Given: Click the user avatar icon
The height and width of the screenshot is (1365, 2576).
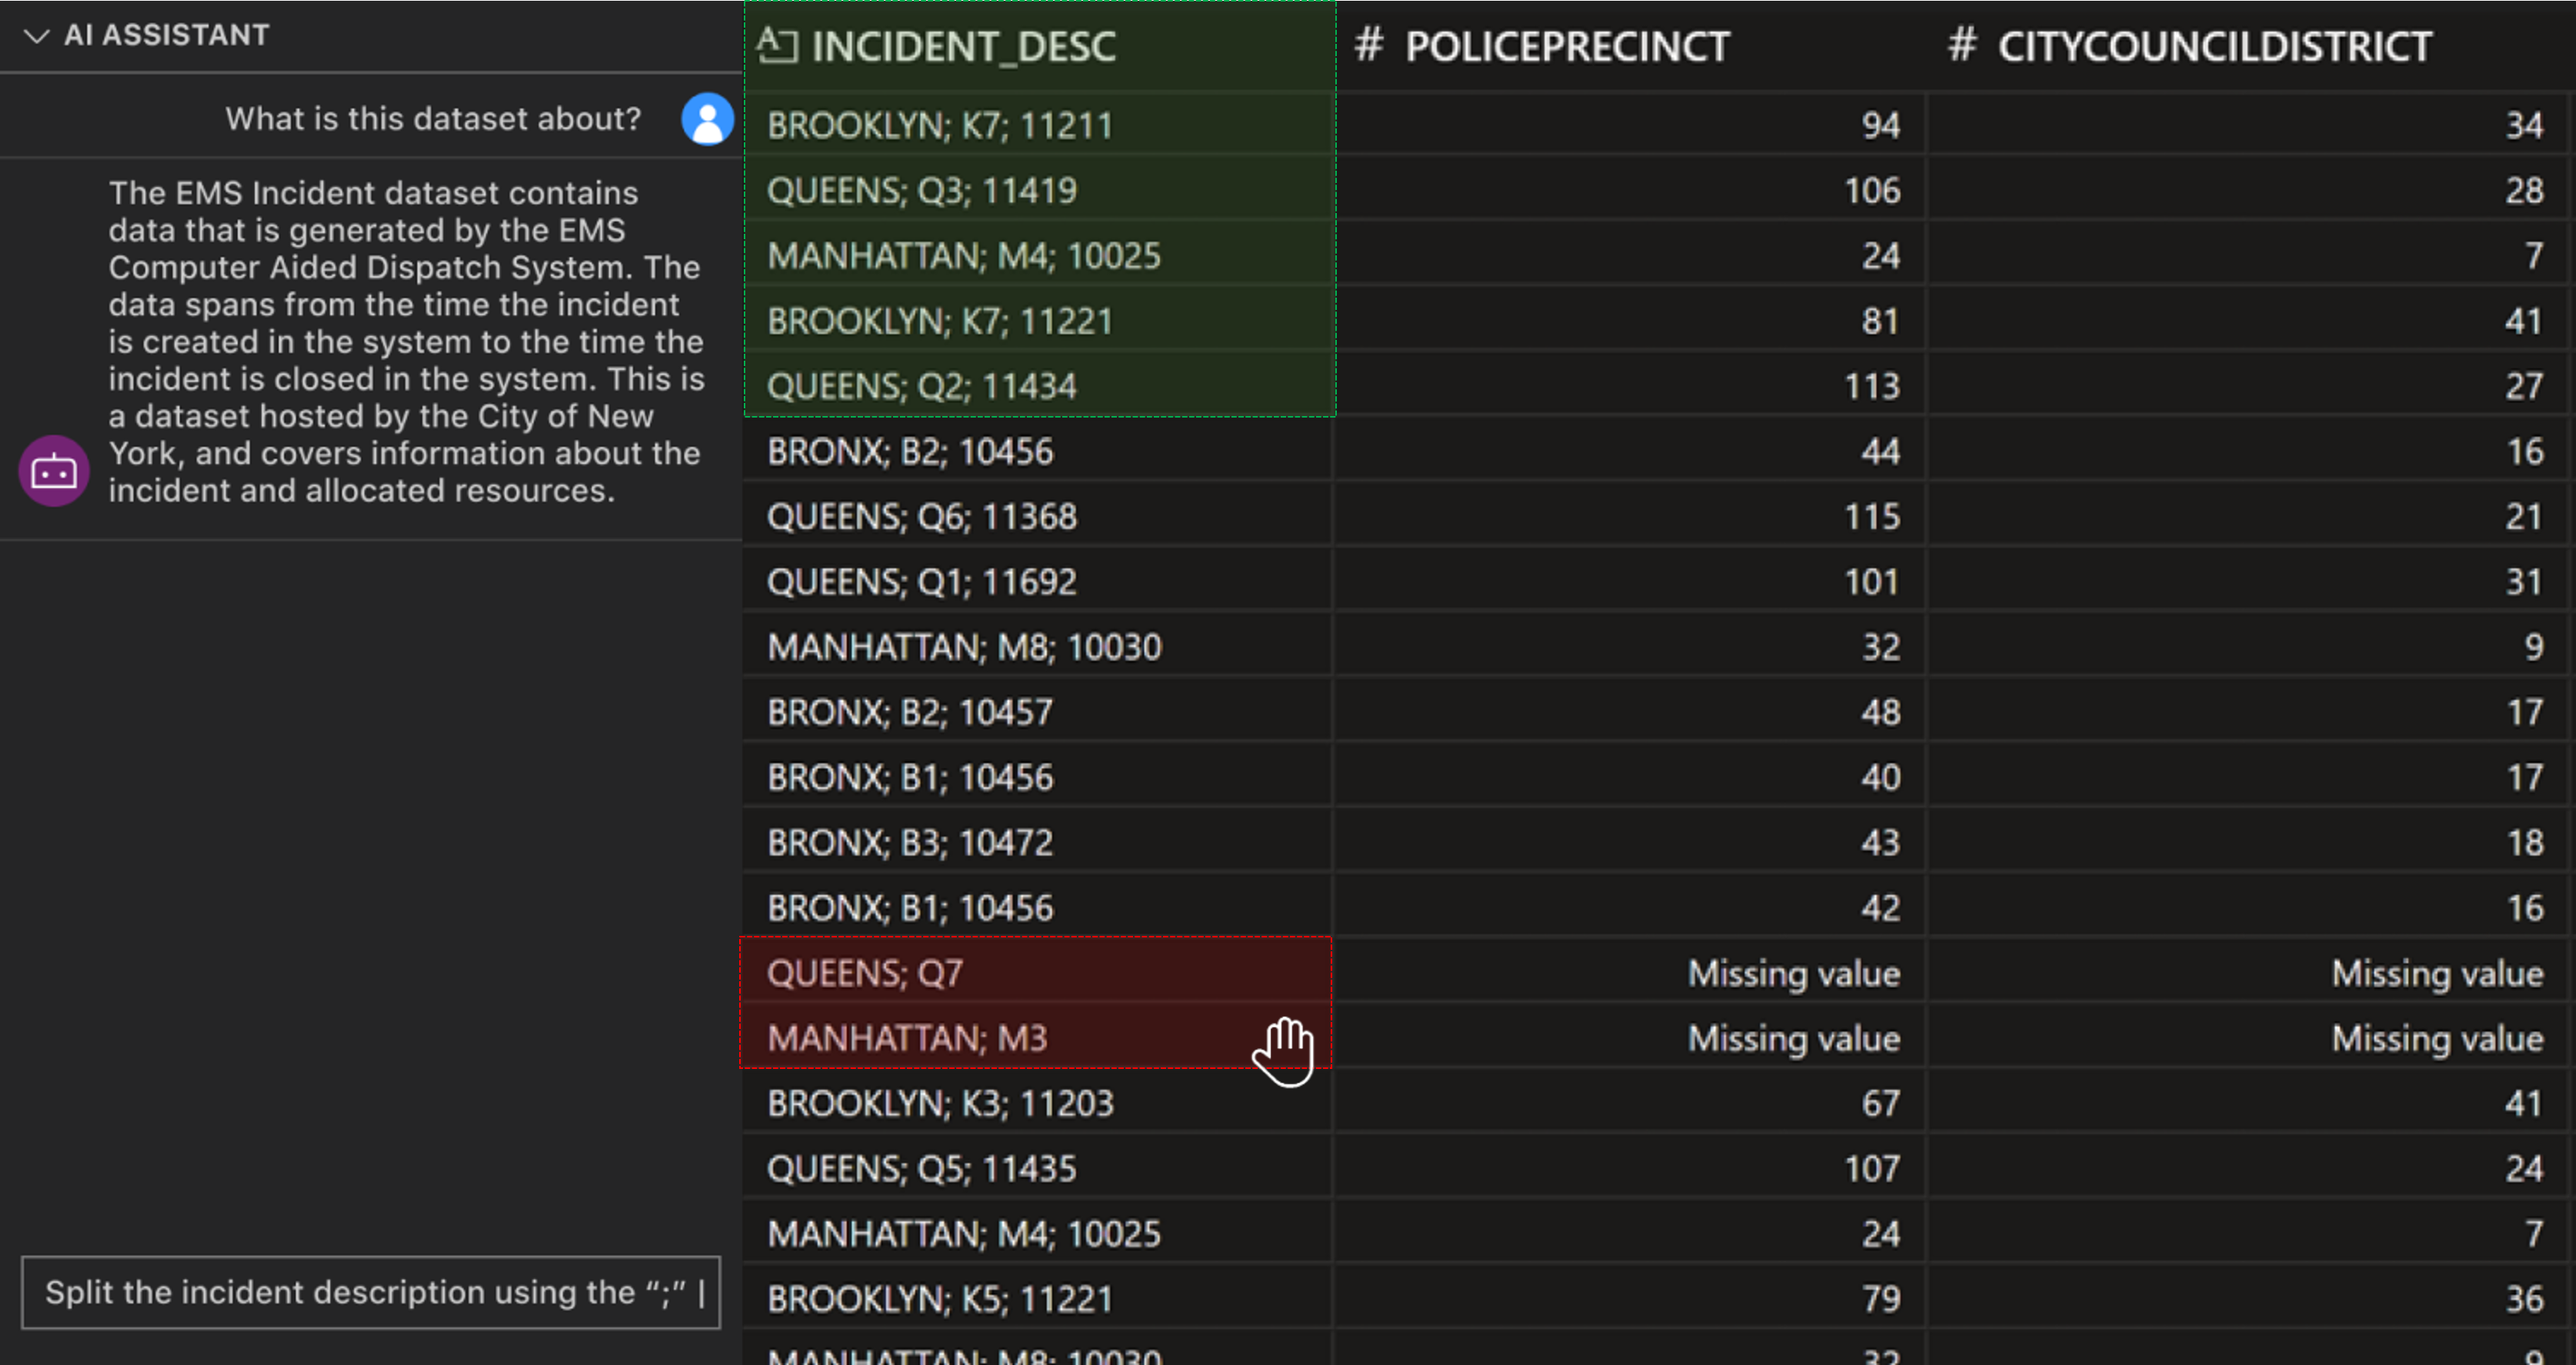Looking at the screenshot, I should (707, 119).
